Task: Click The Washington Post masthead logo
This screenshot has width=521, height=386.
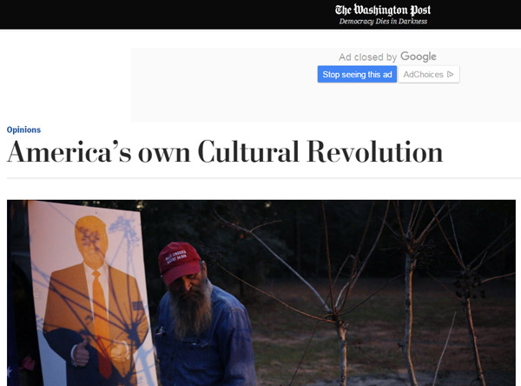Action: point(383,10)
